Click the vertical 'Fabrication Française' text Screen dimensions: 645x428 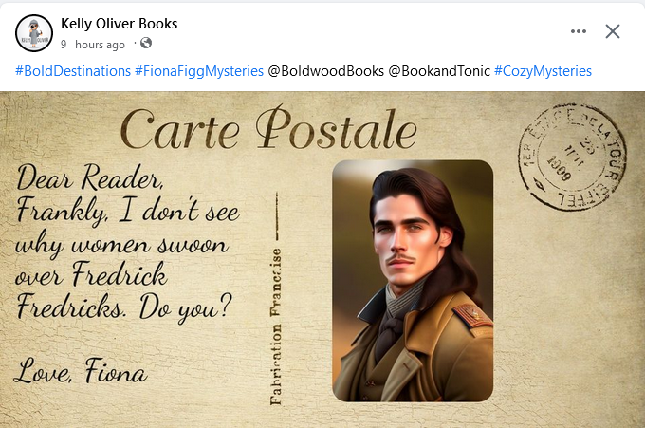[276, 326]
